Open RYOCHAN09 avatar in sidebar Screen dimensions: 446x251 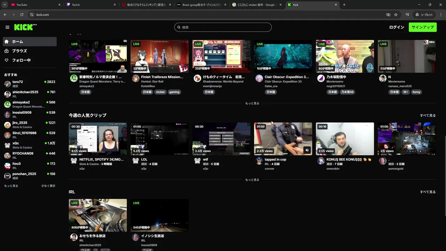7,155
